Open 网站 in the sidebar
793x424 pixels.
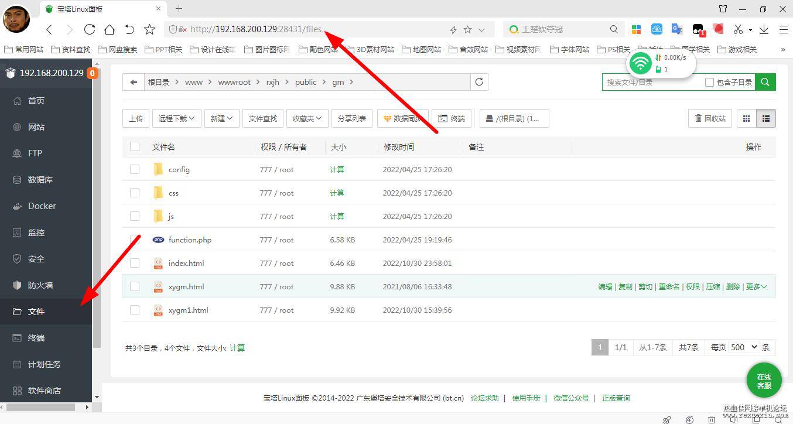tap(36, 127)
